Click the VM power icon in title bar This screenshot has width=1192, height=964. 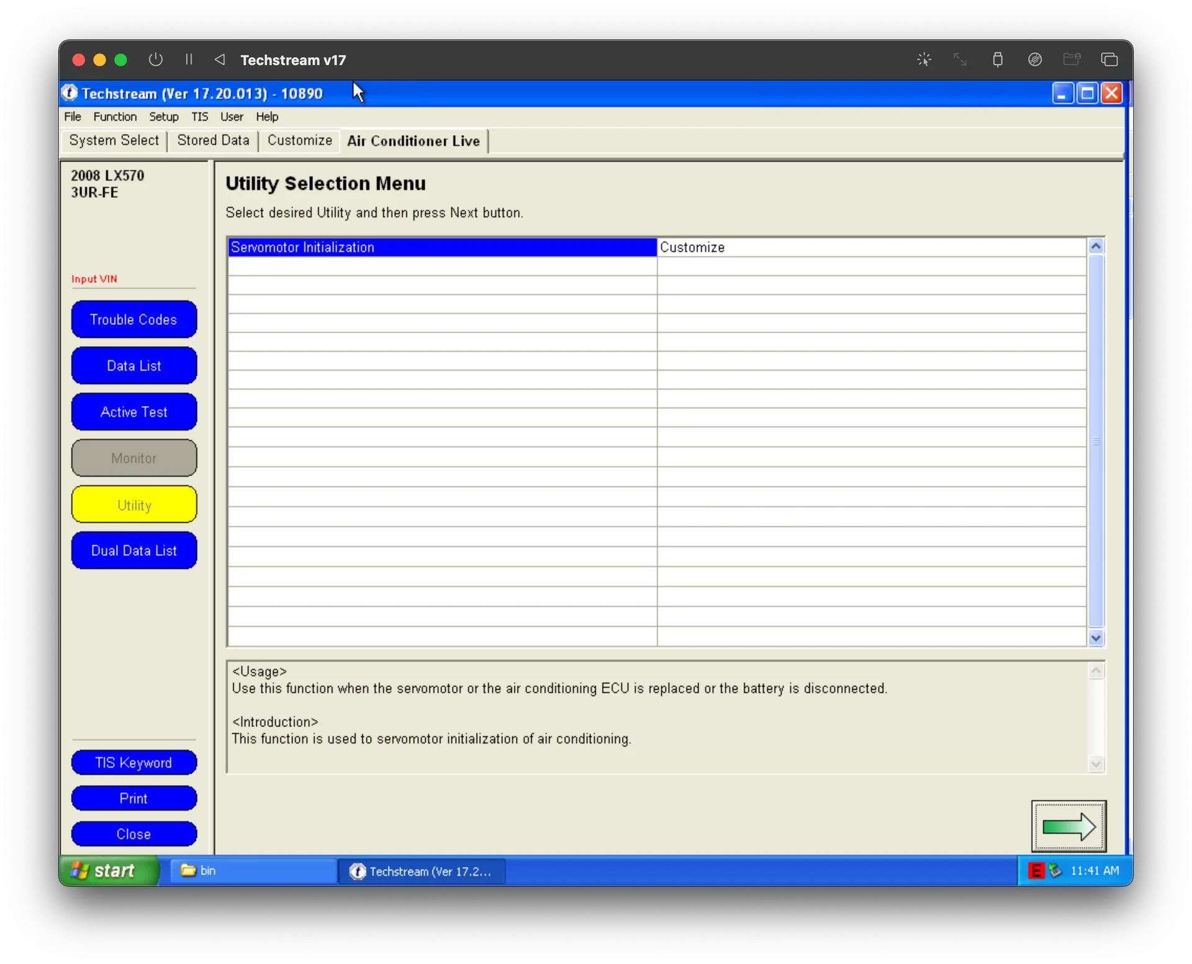click(156, 60)
